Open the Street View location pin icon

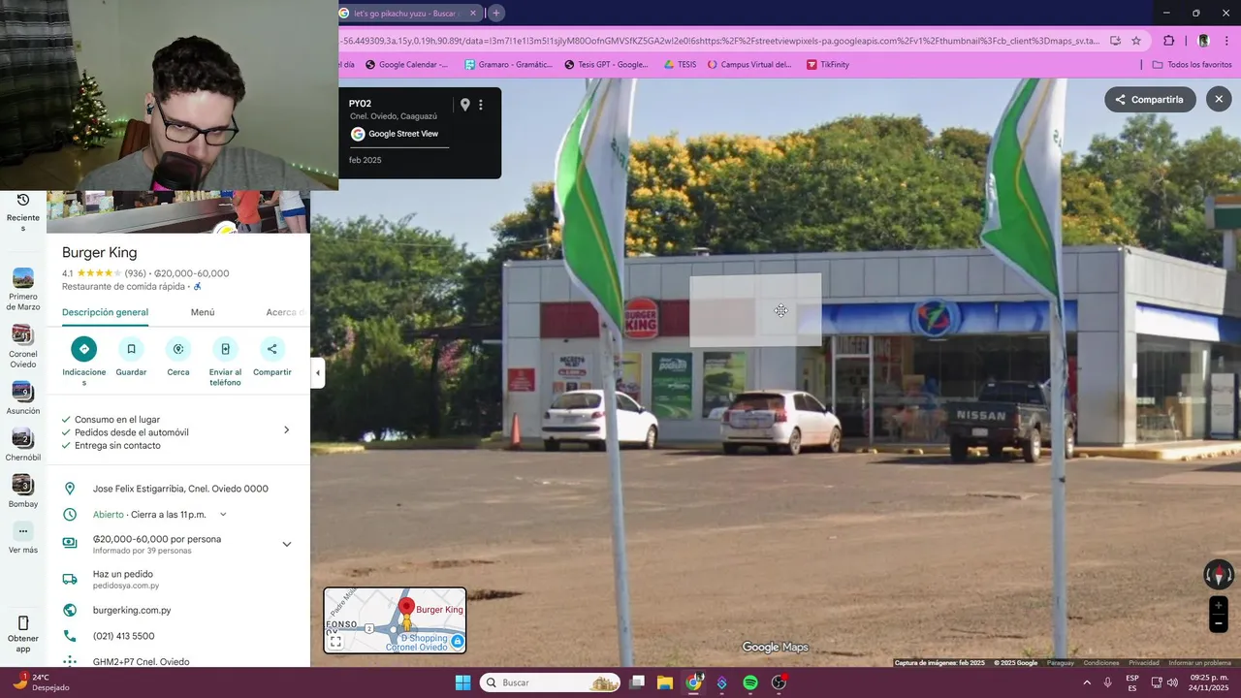464,105
